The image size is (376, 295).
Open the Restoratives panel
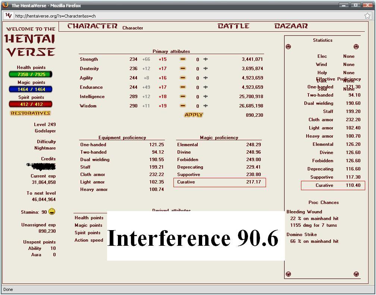pyautogui.click(x=30, y=113)
